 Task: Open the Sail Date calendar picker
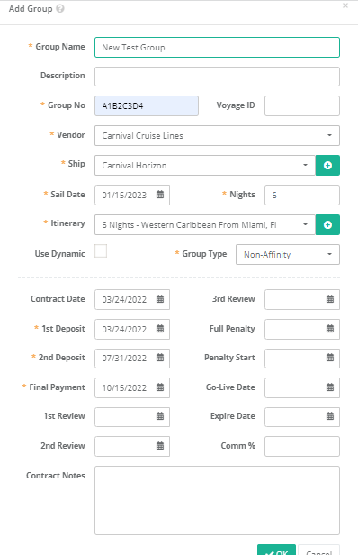click(x=160, y=195)
